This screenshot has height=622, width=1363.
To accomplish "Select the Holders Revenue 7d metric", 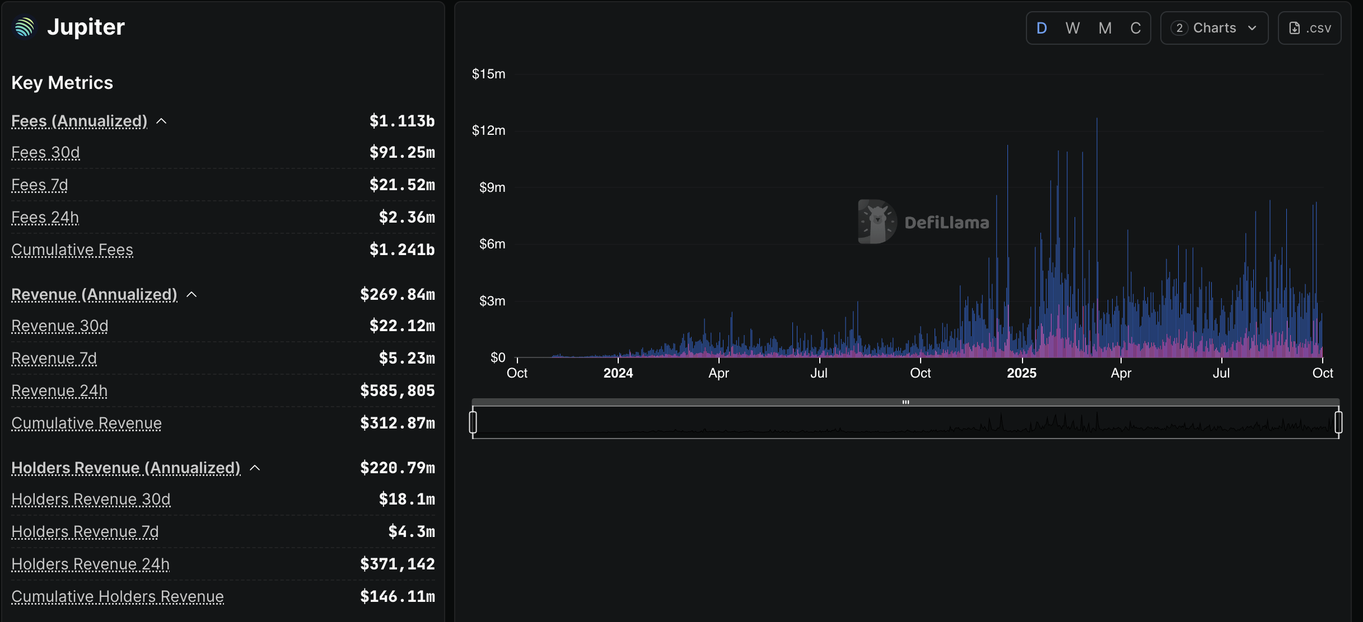I will coord(85,532).
